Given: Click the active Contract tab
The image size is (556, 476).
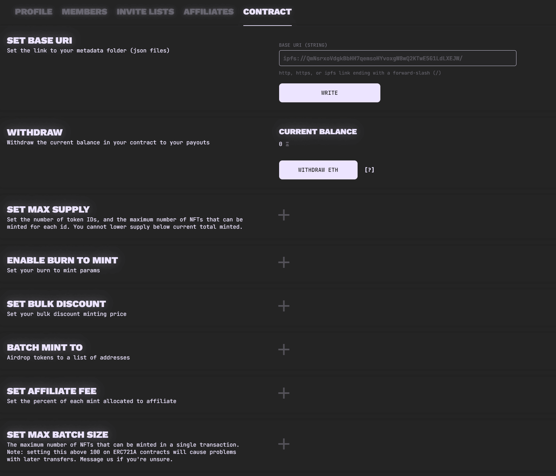Looking at the screenshot, I should [x=267, y=12].
